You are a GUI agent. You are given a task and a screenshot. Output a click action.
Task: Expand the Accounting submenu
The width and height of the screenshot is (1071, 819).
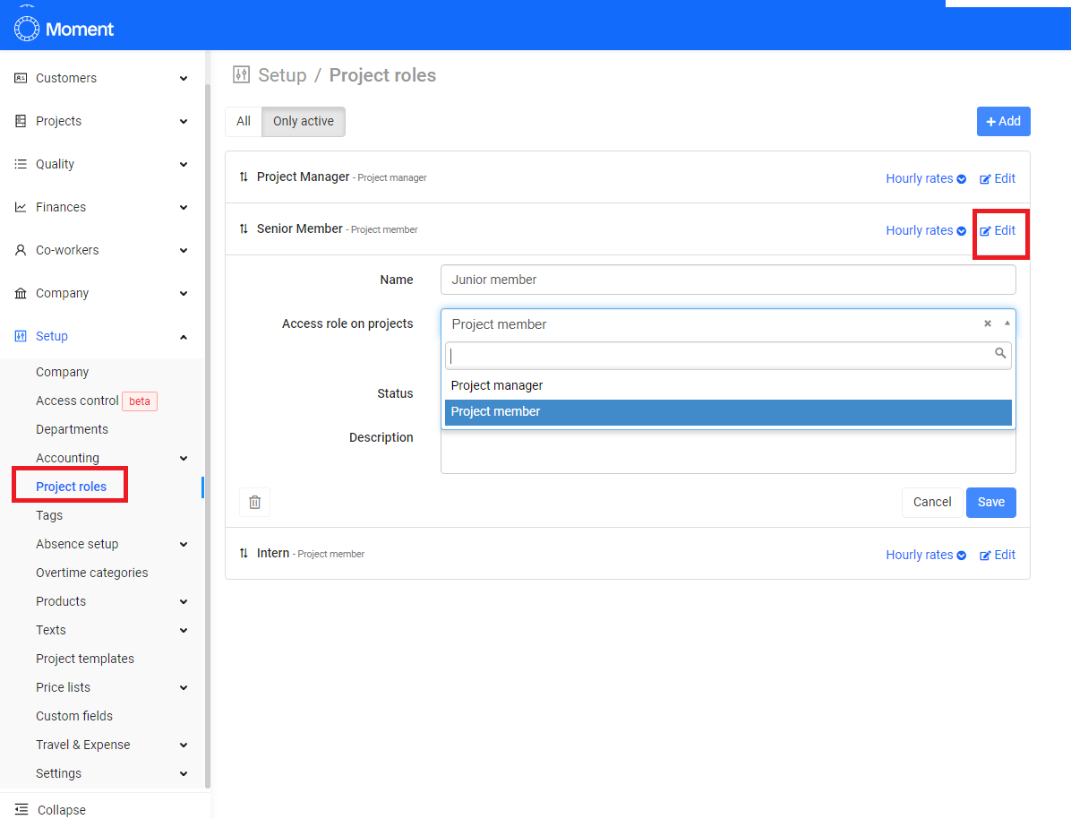pyautogui.click(x=183, y=459)
